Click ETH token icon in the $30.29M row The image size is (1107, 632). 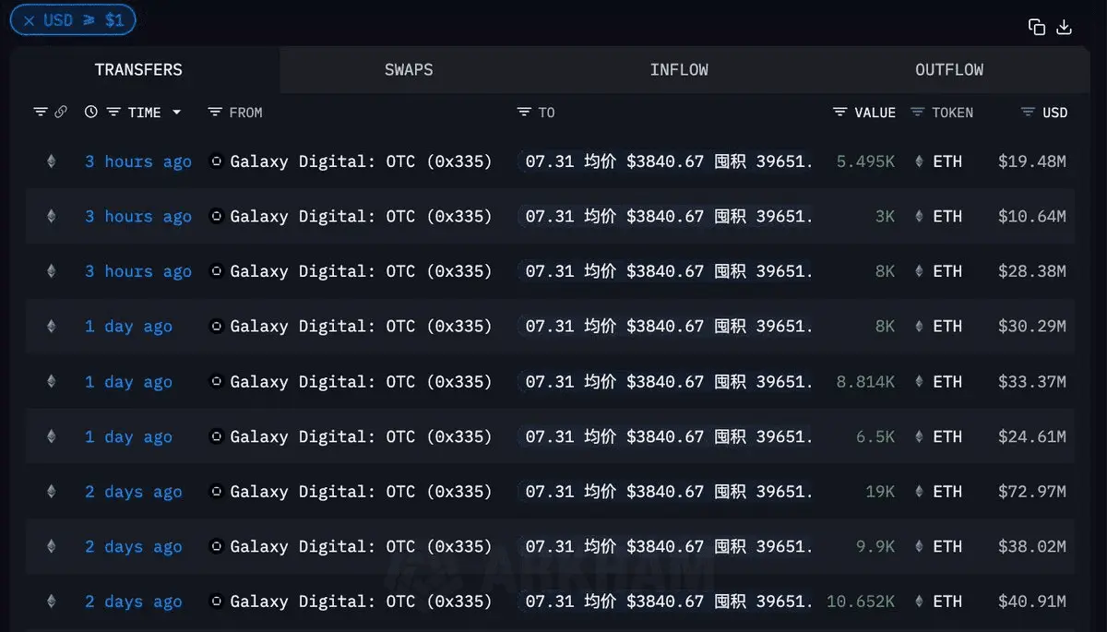pyautogui.click(x=919, y=326)
